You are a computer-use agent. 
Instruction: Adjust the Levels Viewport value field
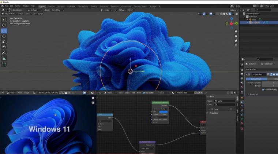270,83
